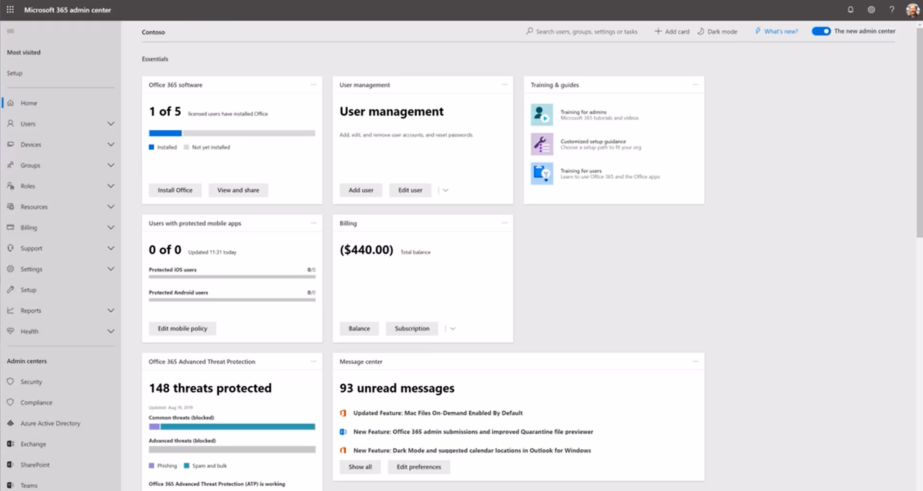923x491 pixels.
Task: Expand the Reports menu chevron
Action: [x=111, y=310]
